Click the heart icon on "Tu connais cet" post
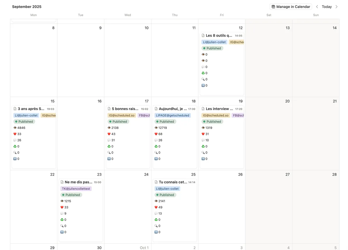The height and width of the screenshot is (250, 348). (156, 207)
